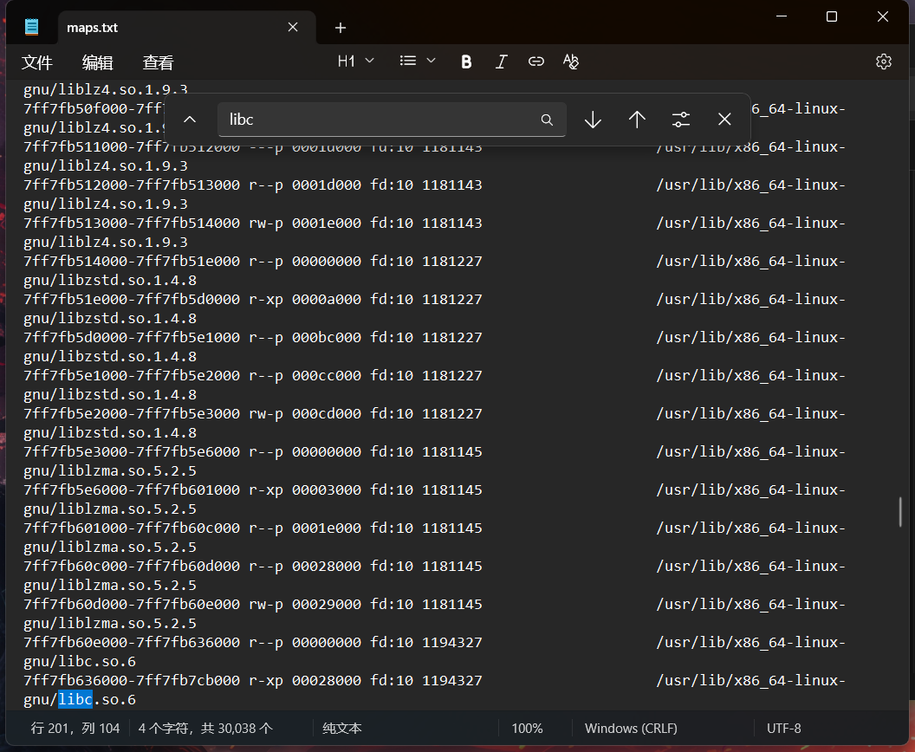915x752 pixels.
Task: Click address 7ff7fb60d000-7ff7fb60e000
Action: (x=132, y=604)
